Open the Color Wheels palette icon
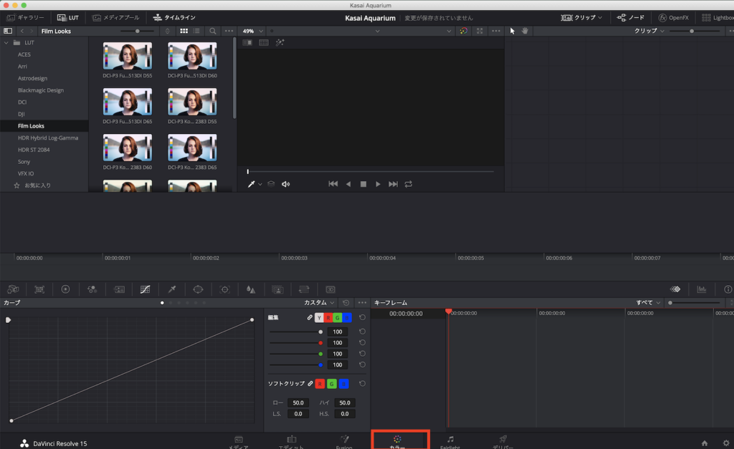The width and height of the screenshot is (734, 449). coord(65,289)
